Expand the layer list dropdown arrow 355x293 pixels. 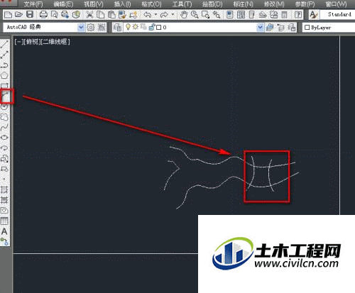coord(260,28)
